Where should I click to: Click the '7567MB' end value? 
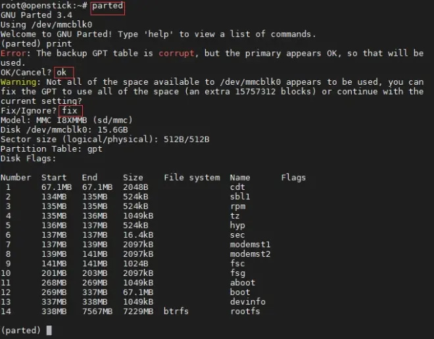(x=97, y=311)
